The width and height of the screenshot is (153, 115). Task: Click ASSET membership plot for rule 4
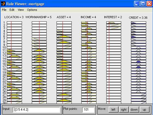pos(64,31)
